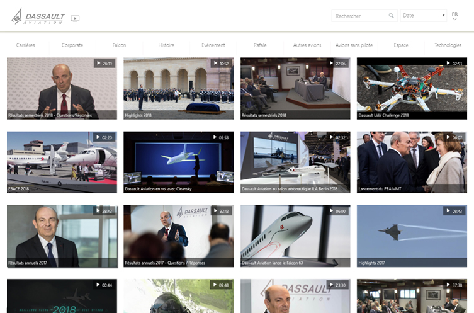Select the Histoire category tab

point(166,45)
